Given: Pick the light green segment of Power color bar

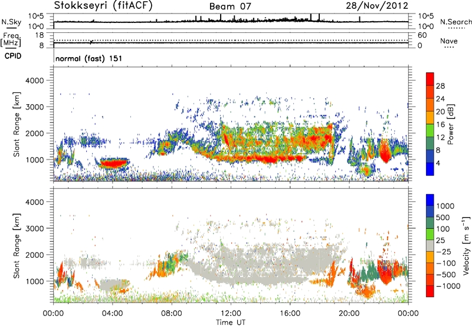Looking at the screenshot, I should point(430,130).
